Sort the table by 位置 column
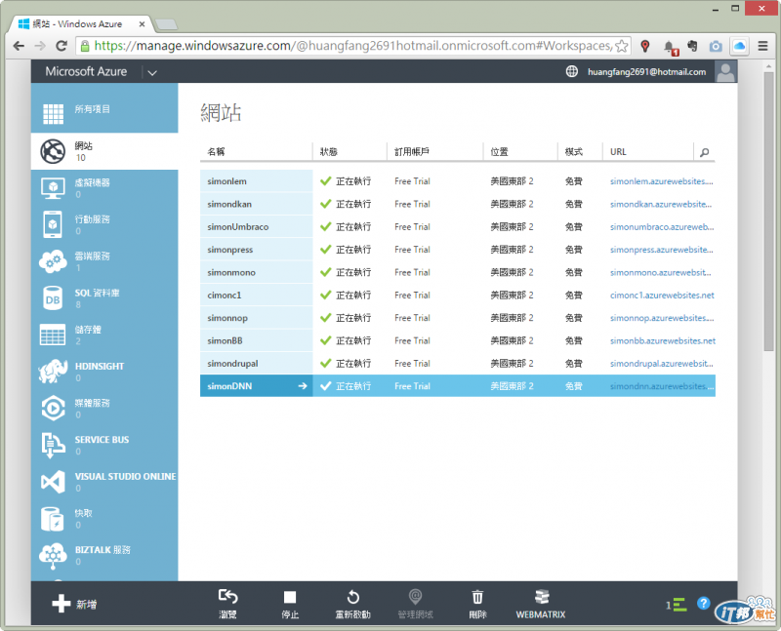Viewport: 781px width, 631px height. (x=499, y=152)
